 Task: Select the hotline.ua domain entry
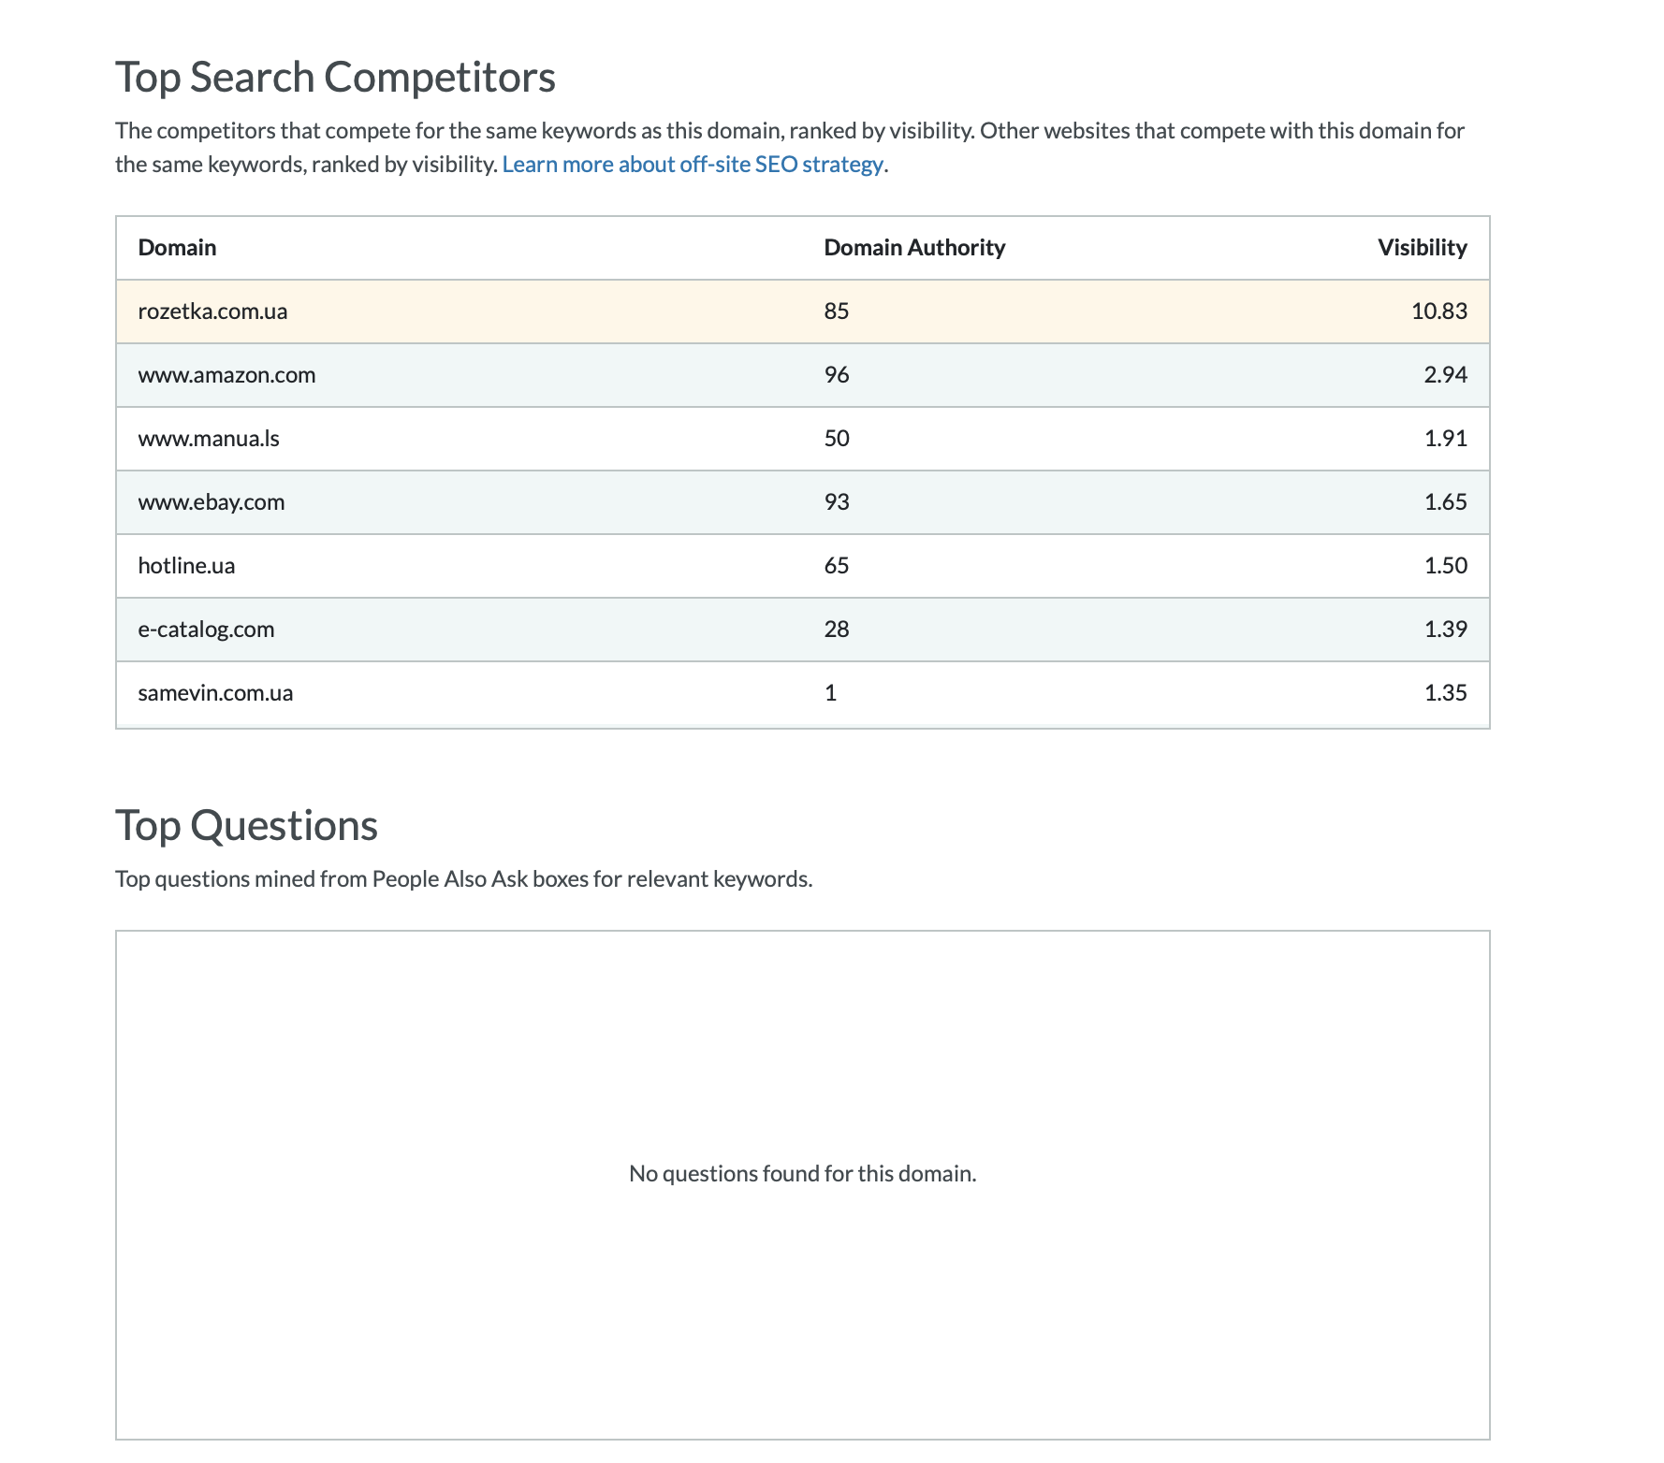coord(186,566)
